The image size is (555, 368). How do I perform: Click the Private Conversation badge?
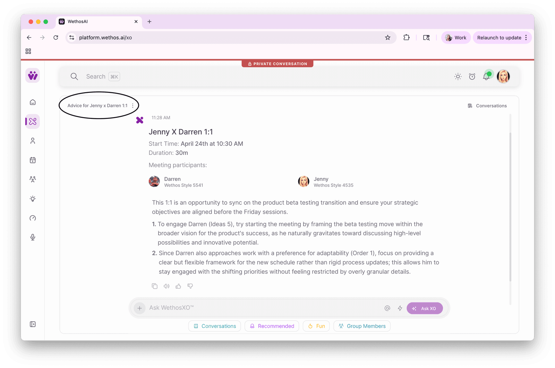[x=277, y=64]
